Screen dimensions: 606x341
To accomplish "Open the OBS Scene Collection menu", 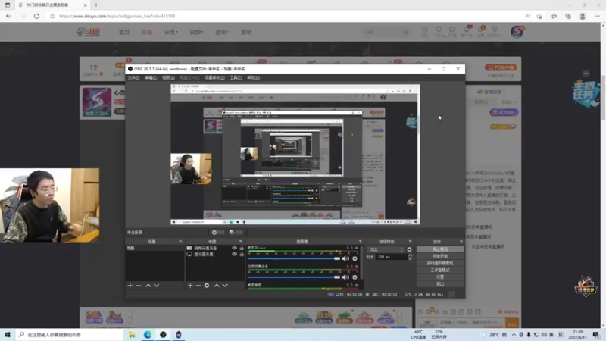I will [214, 78].
